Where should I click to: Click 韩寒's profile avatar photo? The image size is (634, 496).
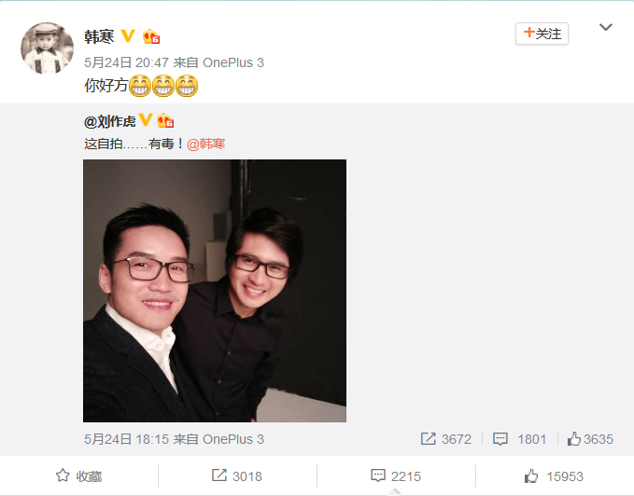(47, 48)
